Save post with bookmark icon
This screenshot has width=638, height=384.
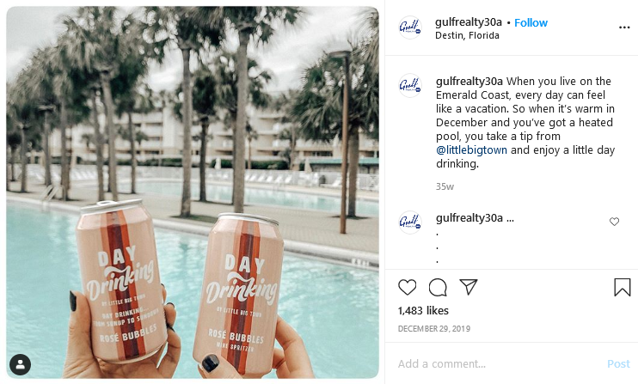(623, 287)
